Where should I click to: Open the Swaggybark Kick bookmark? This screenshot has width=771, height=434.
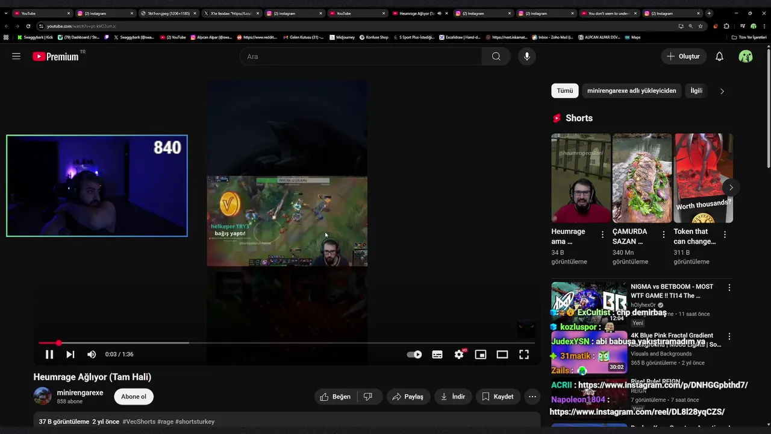point(35,37)
